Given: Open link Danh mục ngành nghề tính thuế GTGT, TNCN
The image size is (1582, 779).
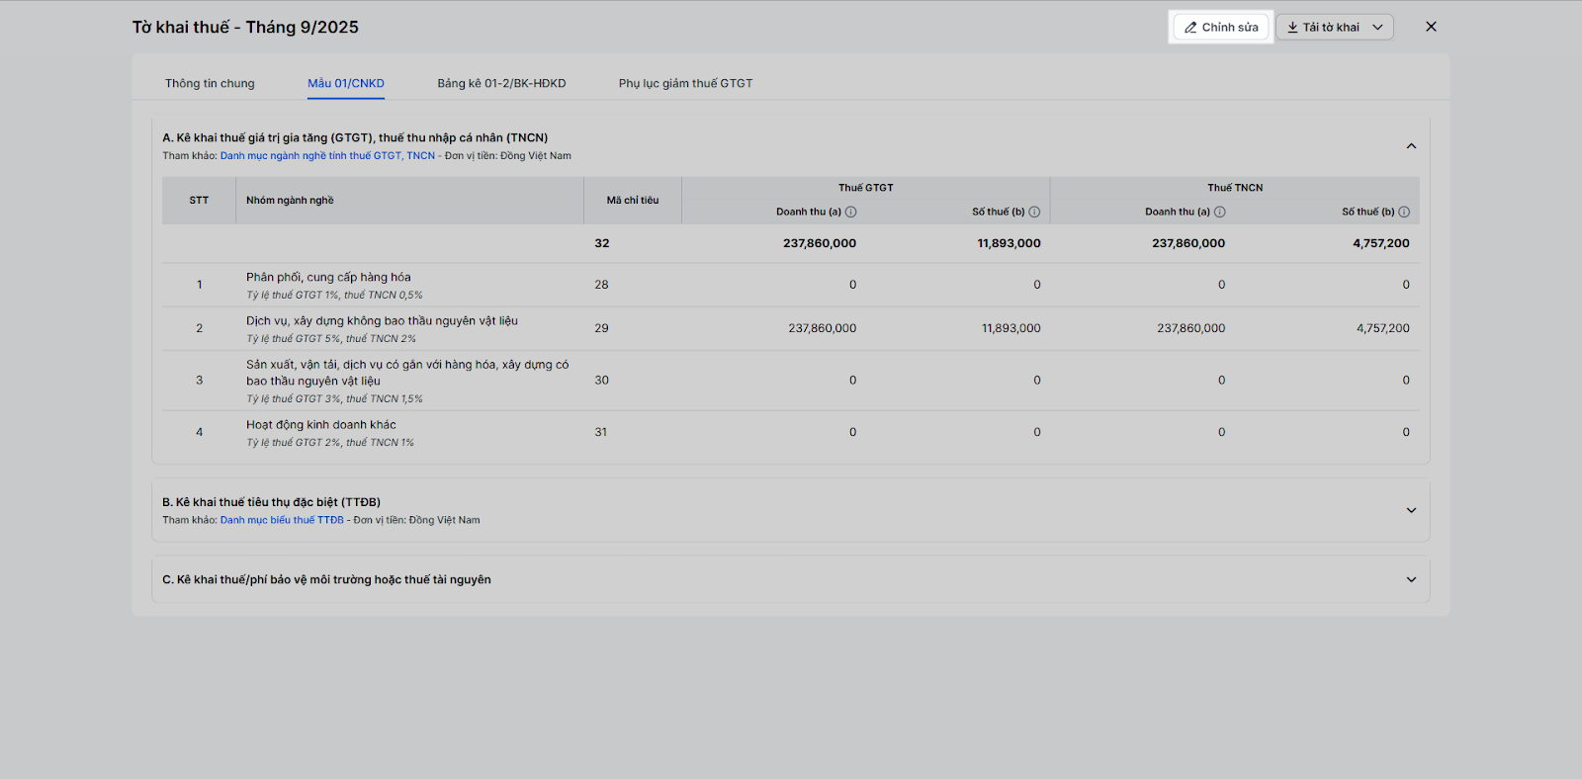Looking at the screenshot, I should pyautogui.click(x=327, y=156).
